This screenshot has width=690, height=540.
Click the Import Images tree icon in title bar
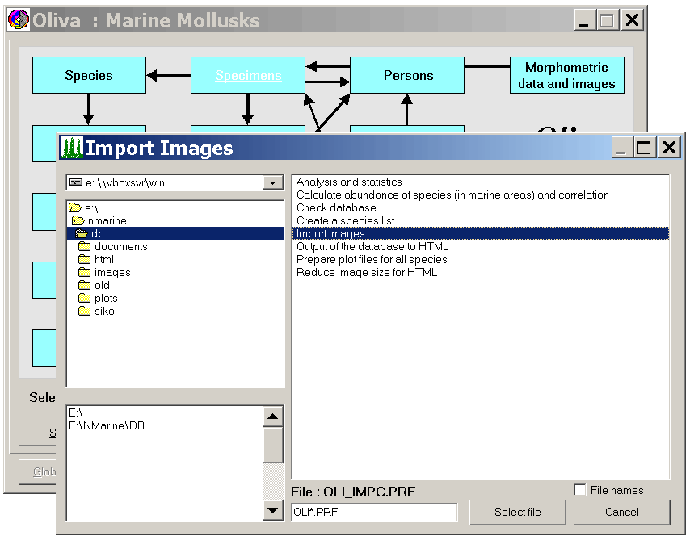click(72, 148)
